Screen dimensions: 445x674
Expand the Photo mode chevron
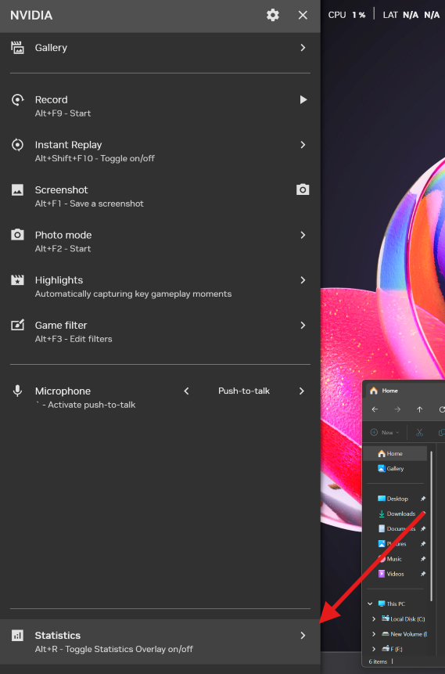[303, 235]
